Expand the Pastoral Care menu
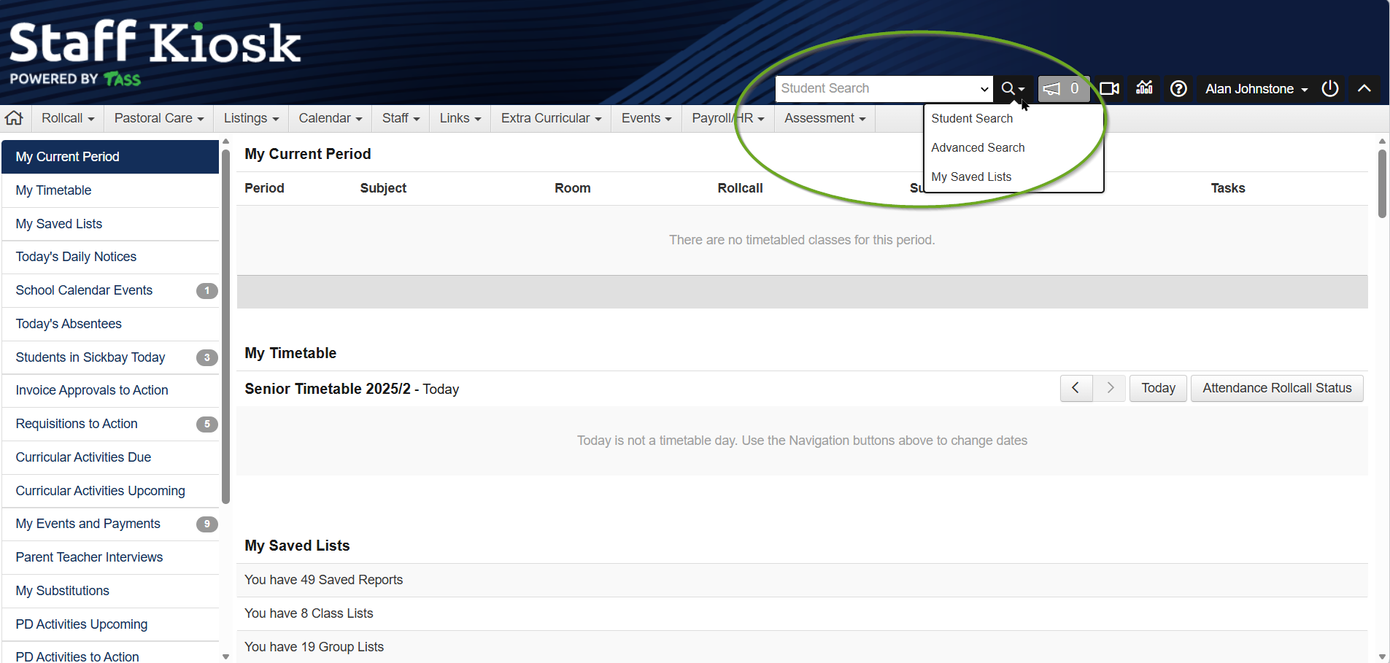This screenshot has height=663, width=1390. click(x=159, y=118)
